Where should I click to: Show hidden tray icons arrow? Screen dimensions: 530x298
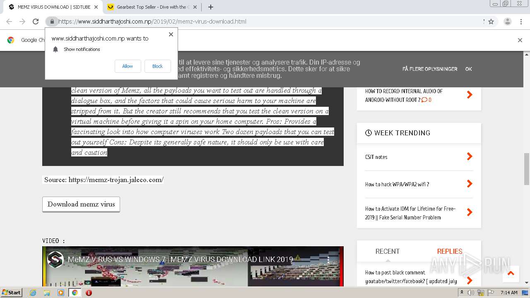[x=462, y=293]
